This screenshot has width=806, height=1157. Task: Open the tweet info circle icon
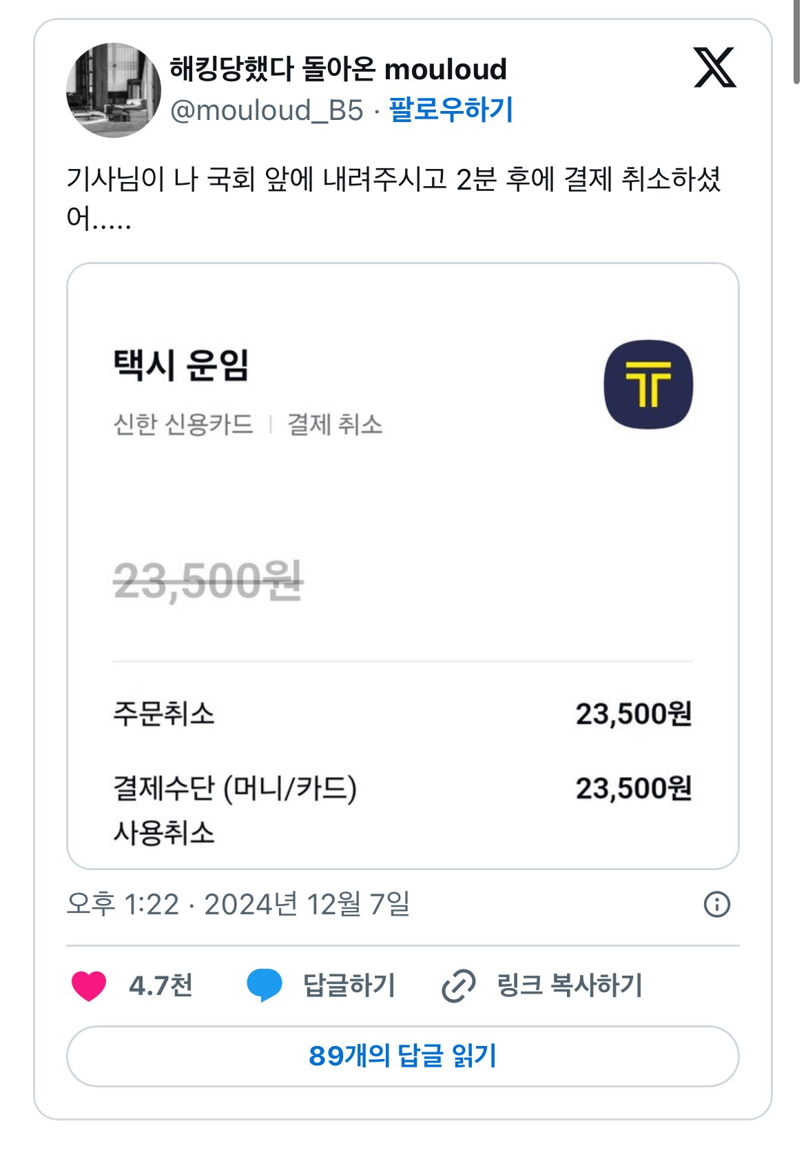tap(716, 904)
